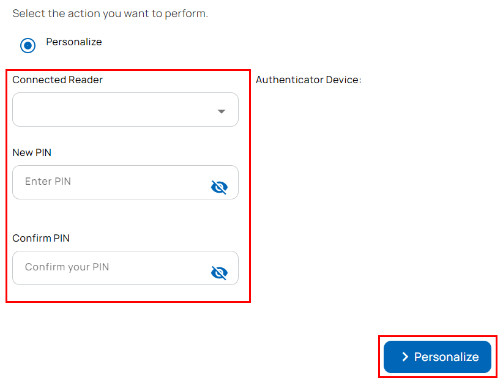Click the Confirm PIN field label
This screenshot has height=386, width=503.
click(41, 239)
